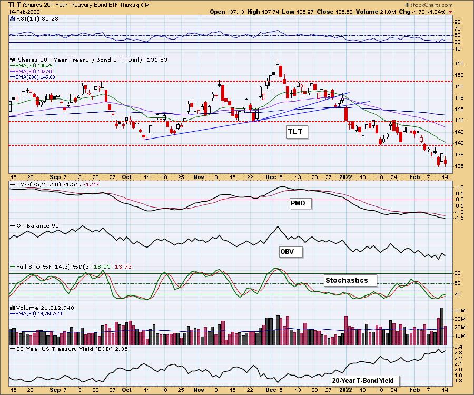Click the -1.5 level on the PMO scale
Screen dimensions: 474x395
pos(459,218)
